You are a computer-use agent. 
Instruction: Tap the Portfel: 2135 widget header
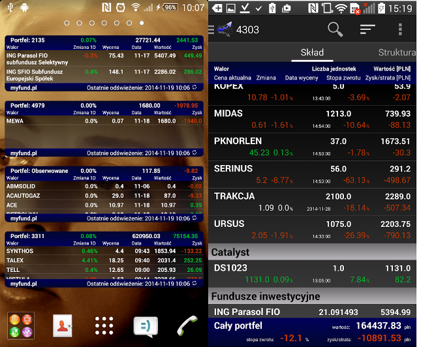pyautogui.click(x=104, y=40)
